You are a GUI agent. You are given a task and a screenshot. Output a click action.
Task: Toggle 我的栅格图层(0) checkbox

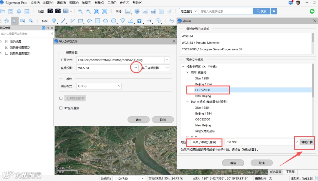coord(6,47)
